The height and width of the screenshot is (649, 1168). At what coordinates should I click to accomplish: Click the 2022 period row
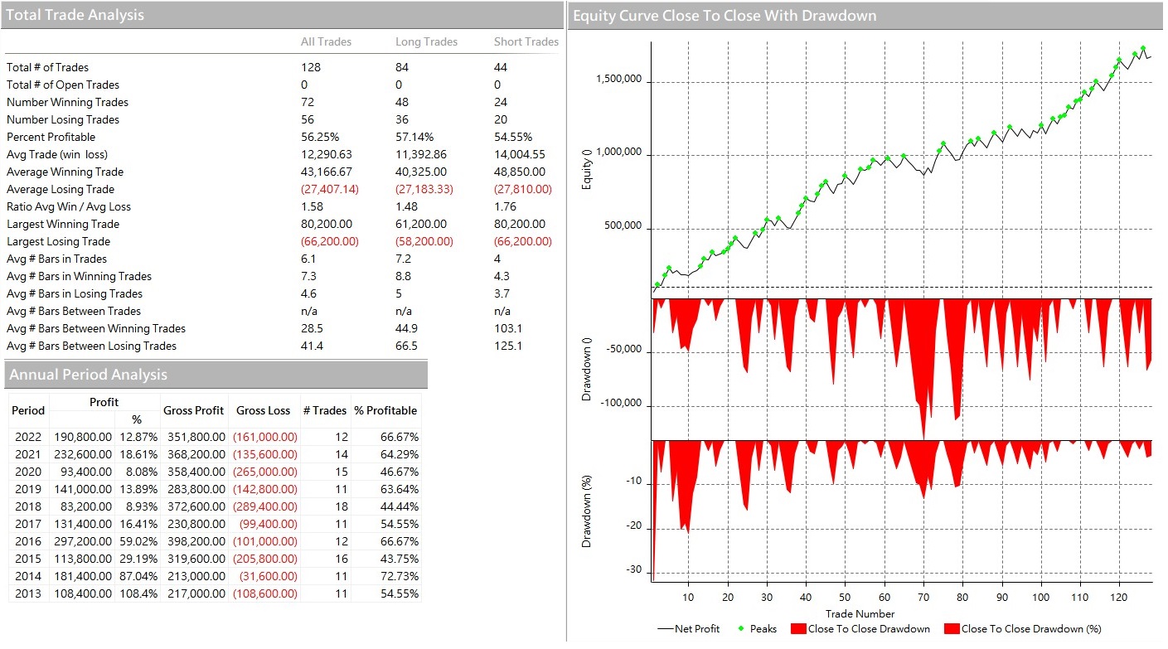pyautogui.click(x=215, y=438)
